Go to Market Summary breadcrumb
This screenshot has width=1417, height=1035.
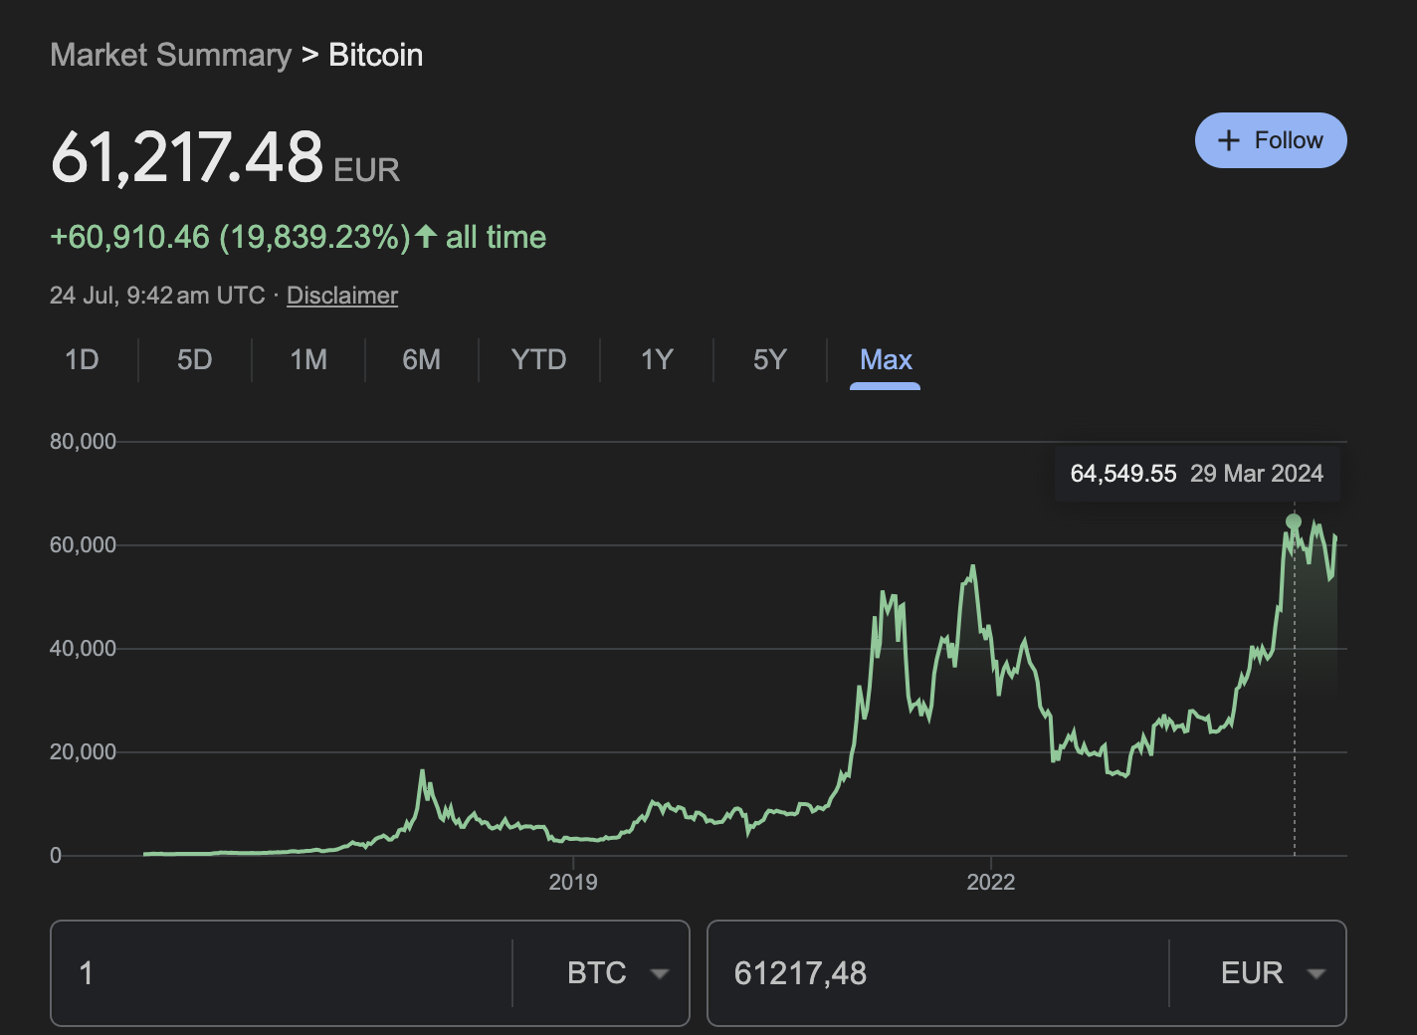point(170,55)
